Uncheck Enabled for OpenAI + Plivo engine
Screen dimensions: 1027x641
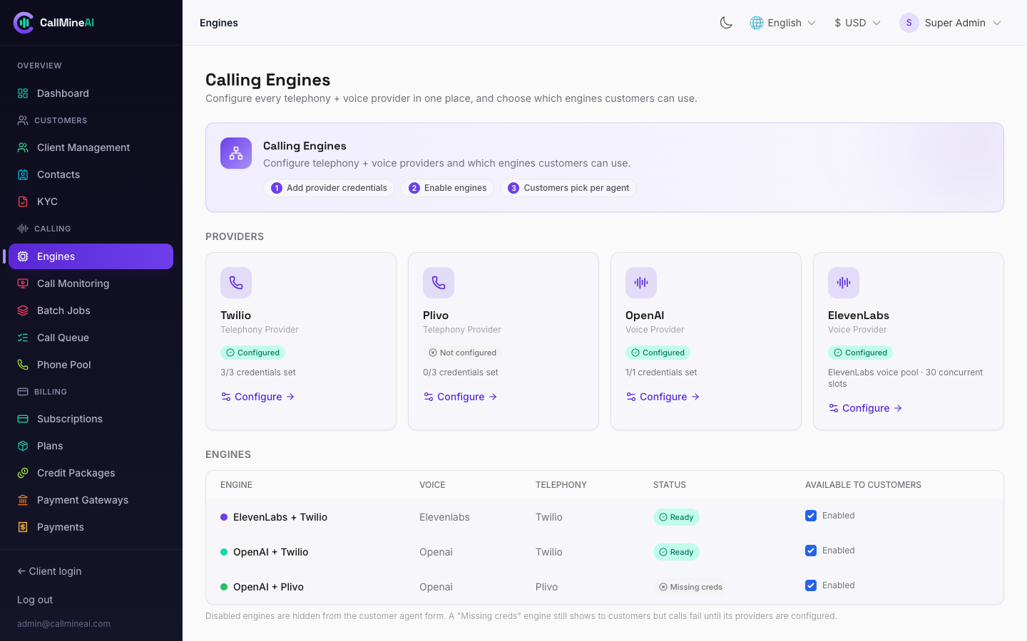click(811, 585)
